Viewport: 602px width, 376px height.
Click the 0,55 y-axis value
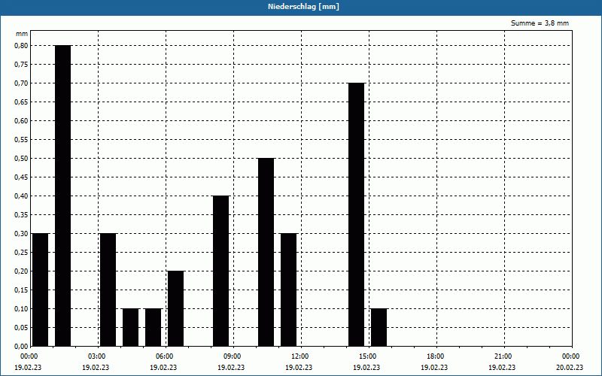(21, 139)
